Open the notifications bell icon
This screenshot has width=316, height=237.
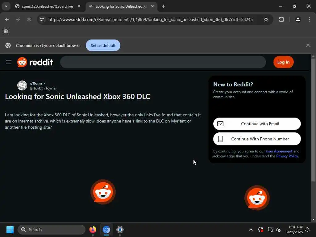point(308,230)
